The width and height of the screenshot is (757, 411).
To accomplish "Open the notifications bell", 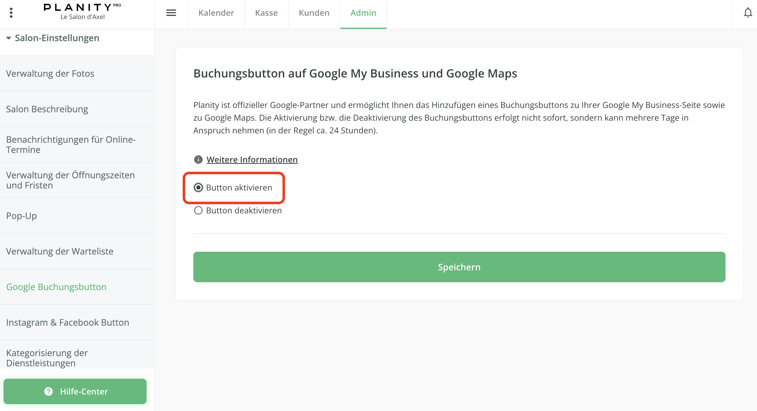I will point(748,13).
